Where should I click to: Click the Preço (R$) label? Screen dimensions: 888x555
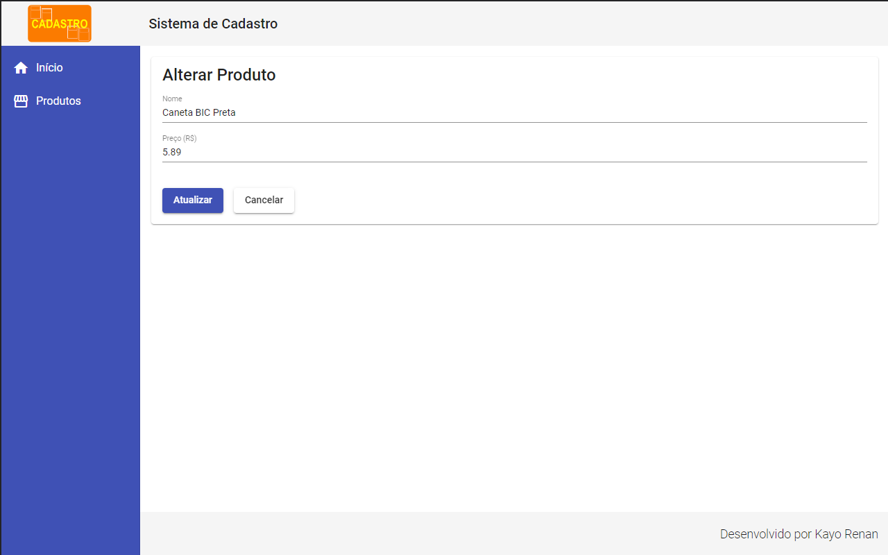click(x=179, y=138)
